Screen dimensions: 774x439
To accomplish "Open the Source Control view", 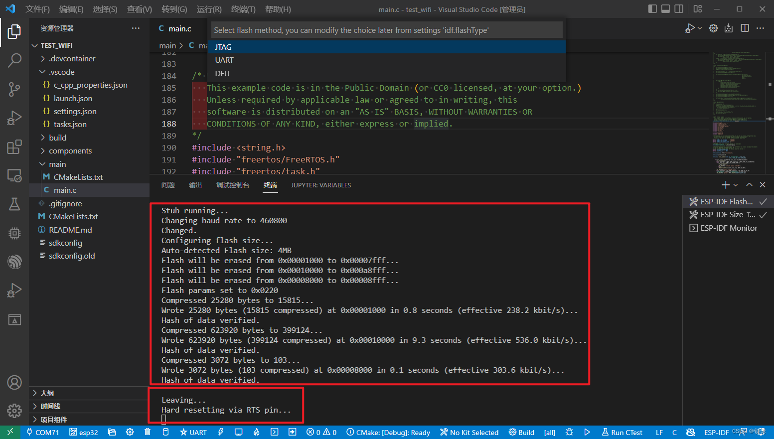I will coord(14,89).
